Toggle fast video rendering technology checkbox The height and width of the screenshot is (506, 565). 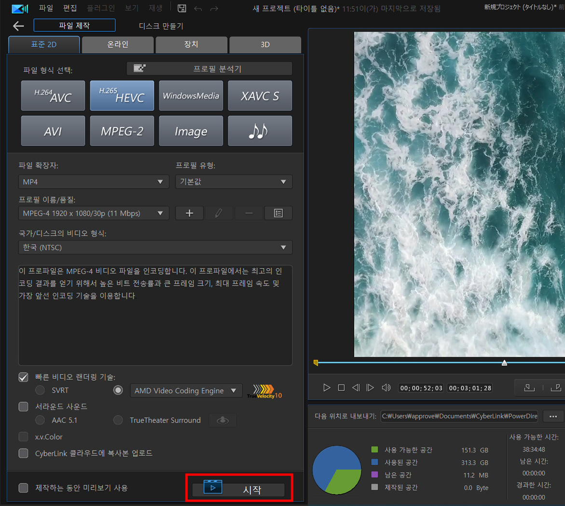24,377
